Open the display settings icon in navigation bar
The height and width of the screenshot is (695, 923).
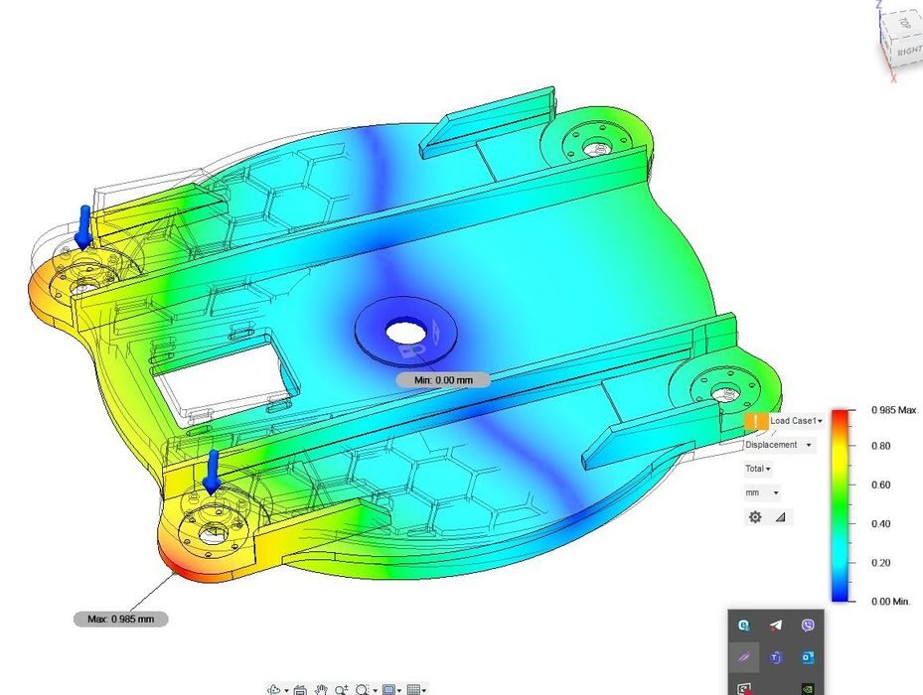point(390,688)
